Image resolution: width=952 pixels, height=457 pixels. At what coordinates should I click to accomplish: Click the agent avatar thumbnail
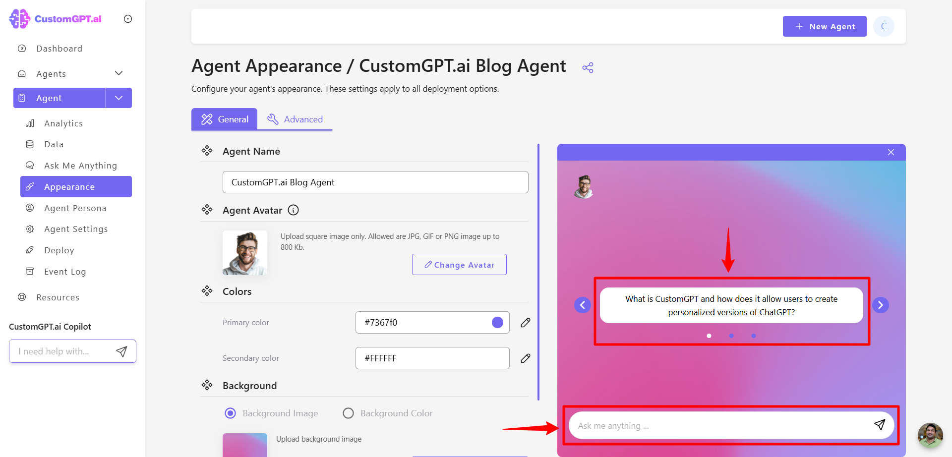click(245, 253)
